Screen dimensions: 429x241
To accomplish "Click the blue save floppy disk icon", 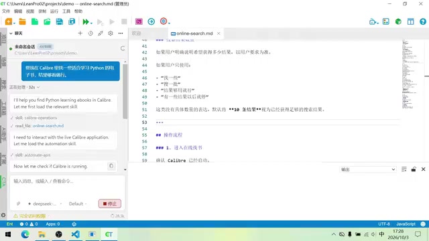I will [60, 21].
